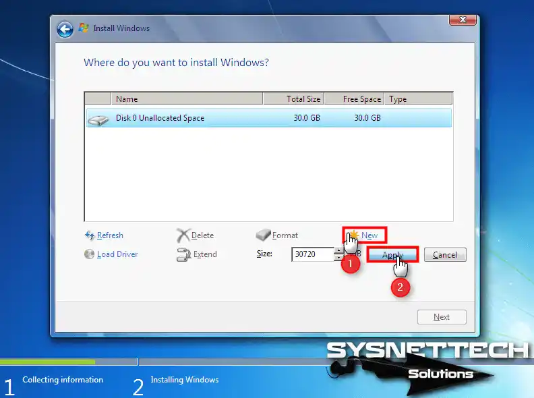
Task: Close the Install Windows dialog
Action: (x=463, y=20)
